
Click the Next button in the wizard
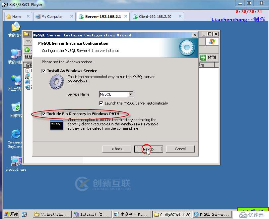[149, 149]
